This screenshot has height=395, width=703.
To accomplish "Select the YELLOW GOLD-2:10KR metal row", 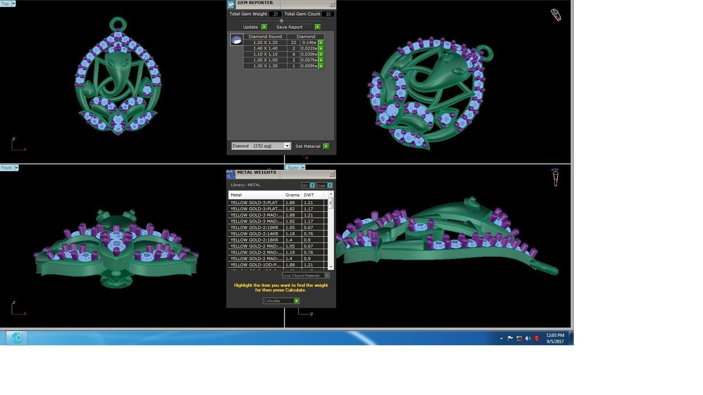I will point(278,227).
